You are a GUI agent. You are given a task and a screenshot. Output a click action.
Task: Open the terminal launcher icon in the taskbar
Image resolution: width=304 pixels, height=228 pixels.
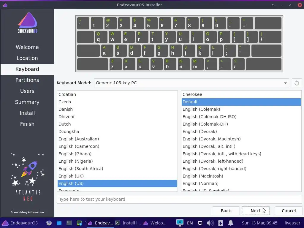tap(69, 223)
